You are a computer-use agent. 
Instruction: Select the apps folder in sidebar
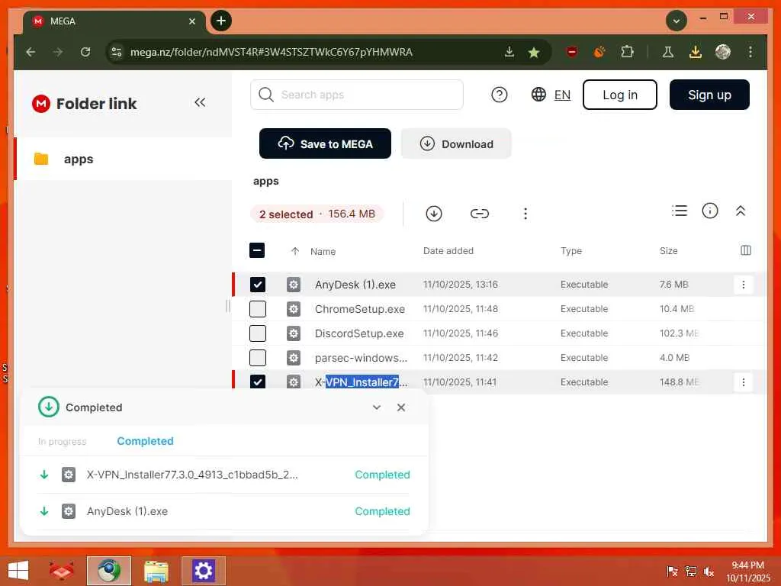123,159
